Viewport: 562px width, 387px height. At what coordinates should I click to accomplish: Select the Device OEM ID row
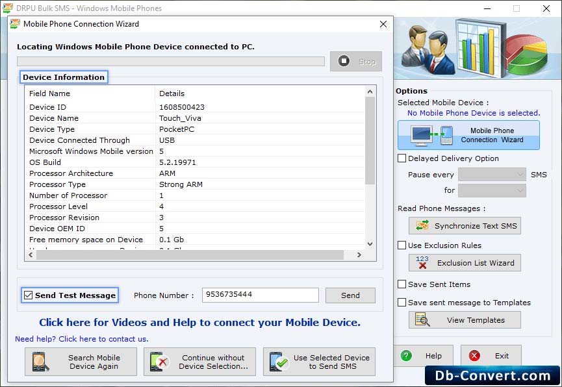pos(195,229)
